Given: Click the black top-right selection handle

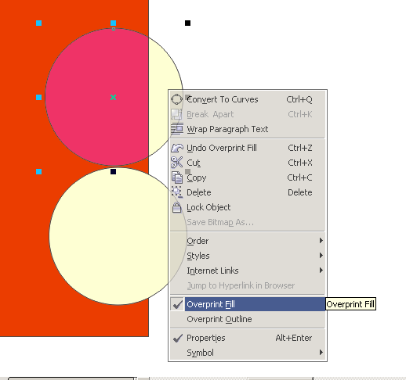Looking at the screenshot, I should click(187, 23).
